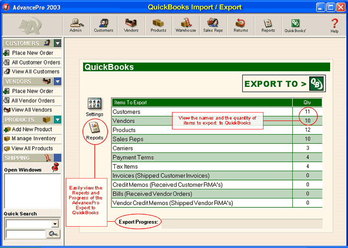The height and width of the screenshot is (248, 348).
Task: Collapse the Customers sidebar section arrow
Action: tap(58, 43)
